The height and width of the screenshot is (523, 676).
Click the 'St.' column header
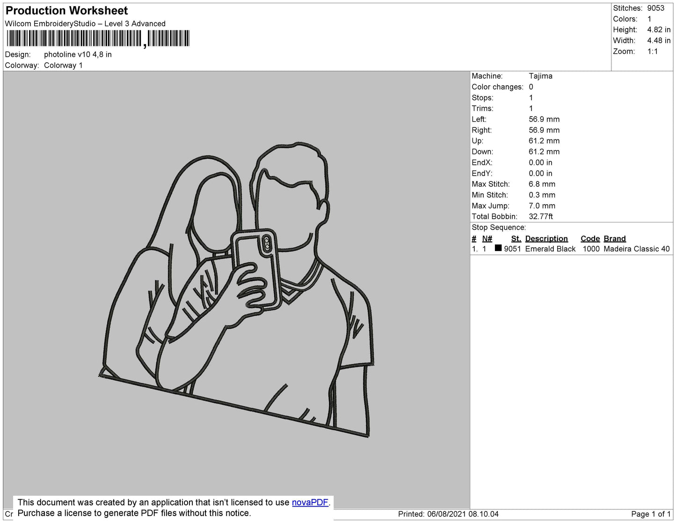point(516,238)
